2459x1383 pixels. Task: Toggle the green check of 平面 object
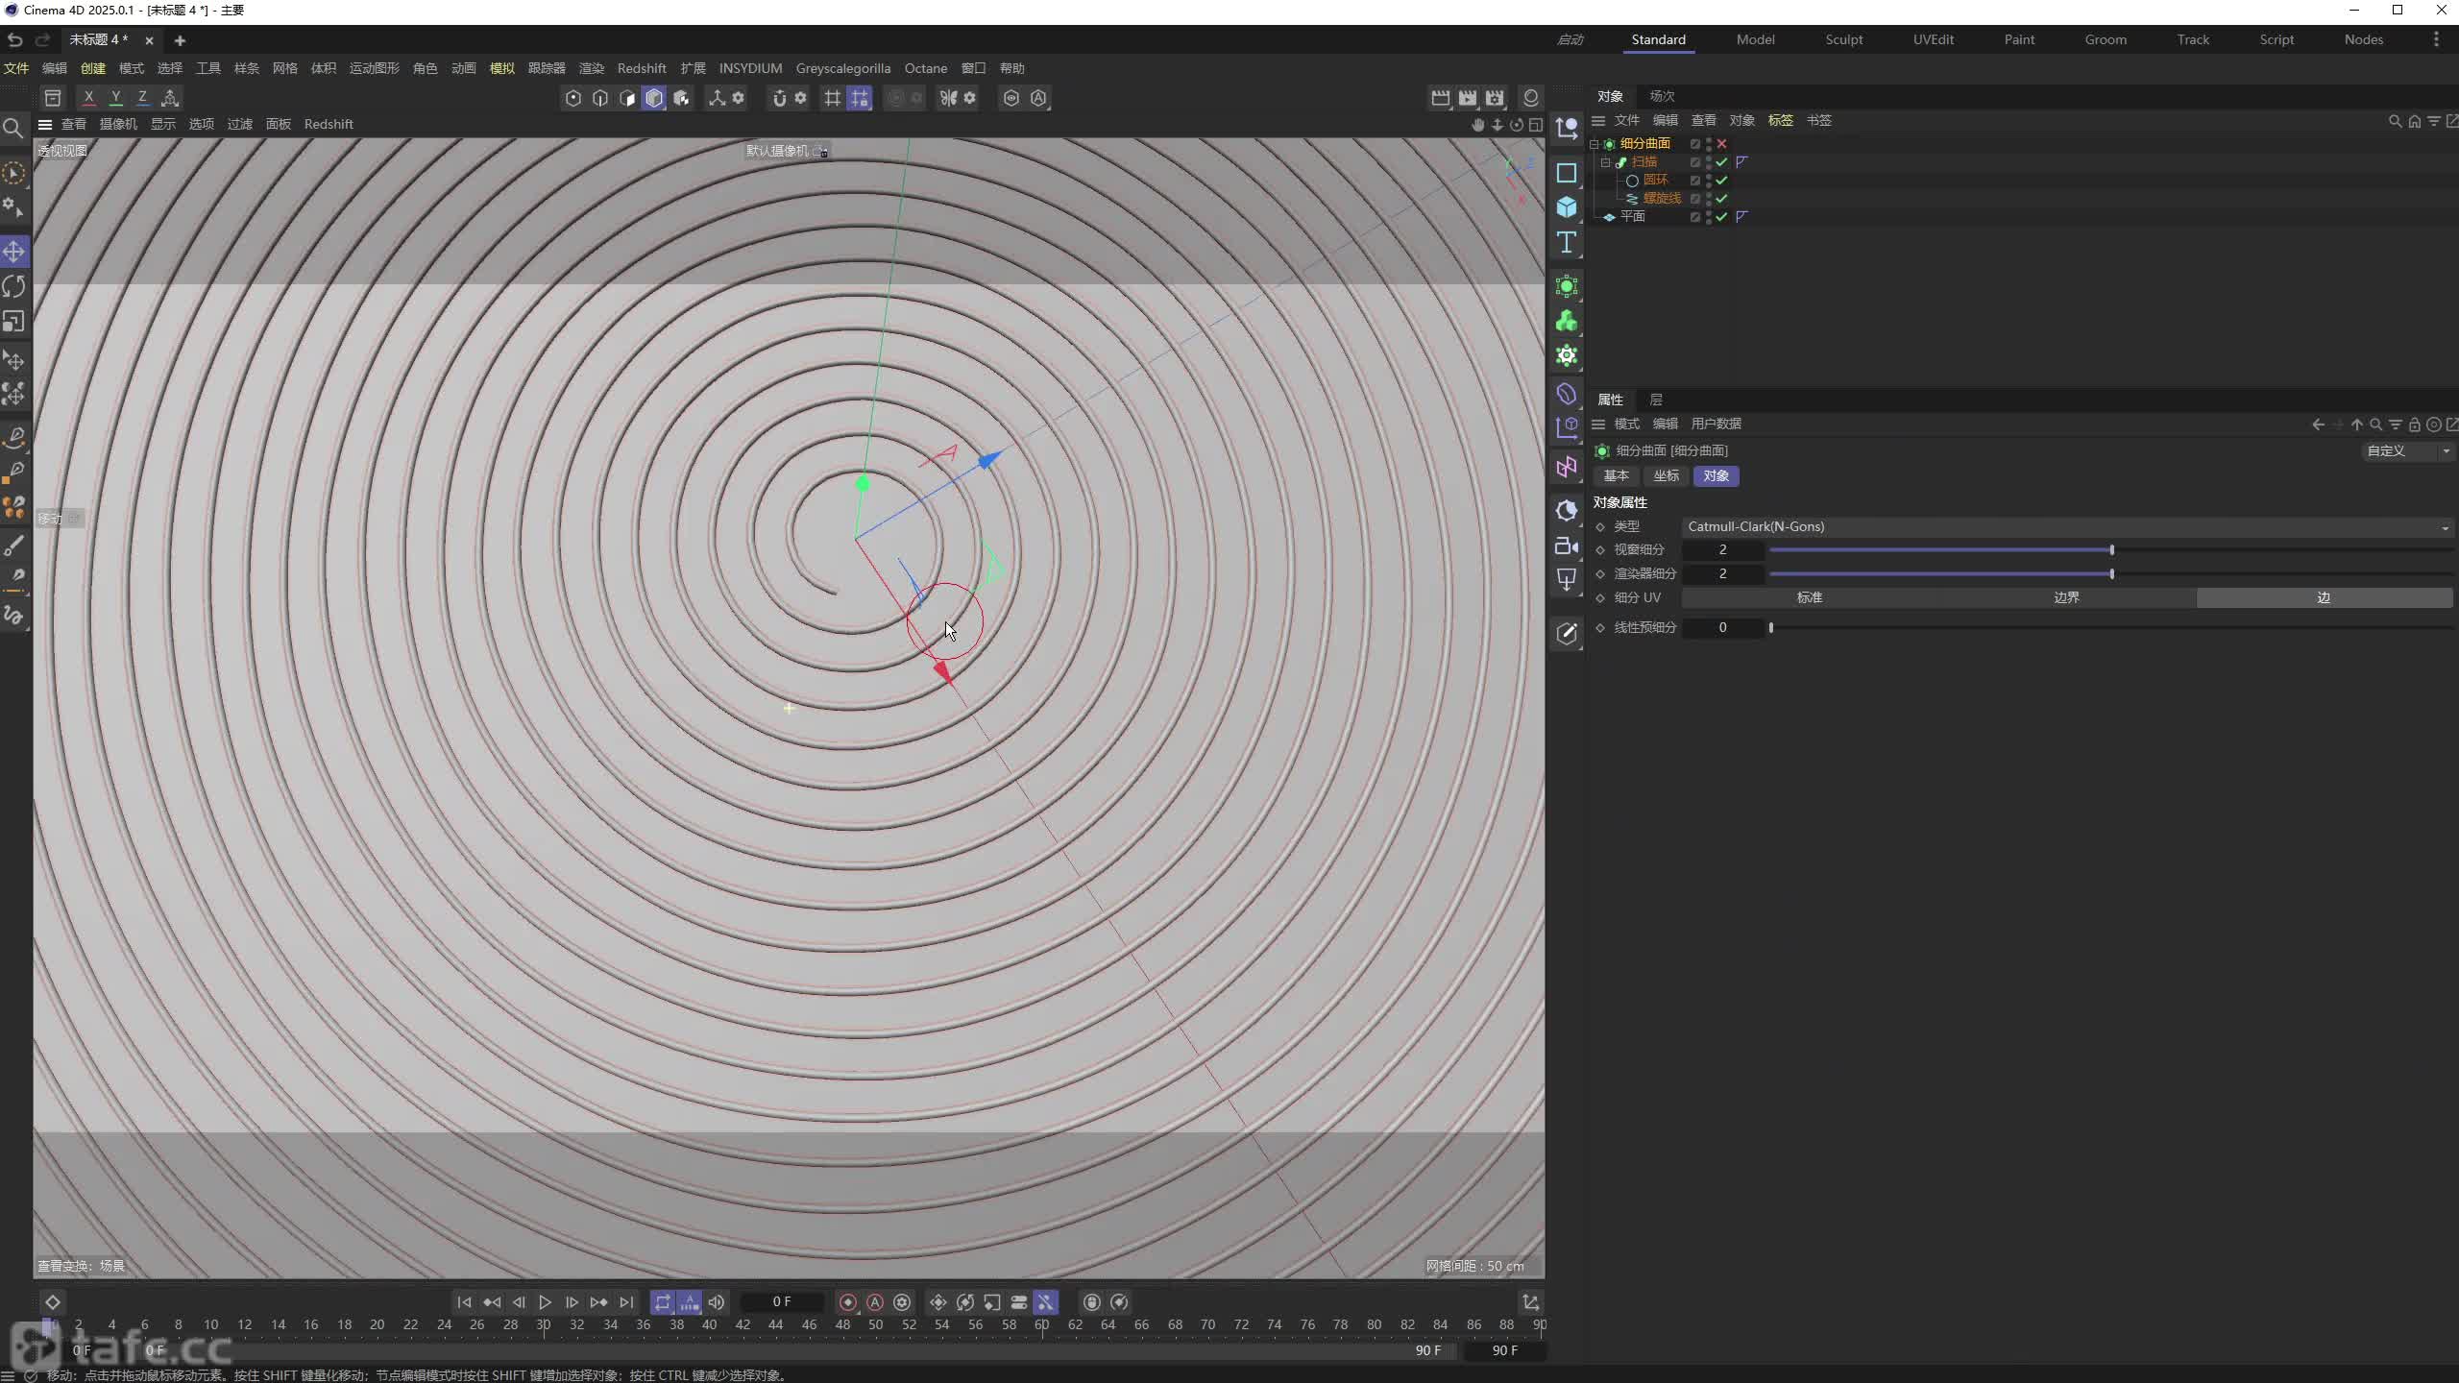pyautogui.click(x=1722, y=217)
